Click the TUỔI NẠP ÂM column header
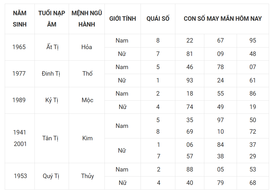The height and width of the screenshot is (192, 273). (x=52, y=19)
